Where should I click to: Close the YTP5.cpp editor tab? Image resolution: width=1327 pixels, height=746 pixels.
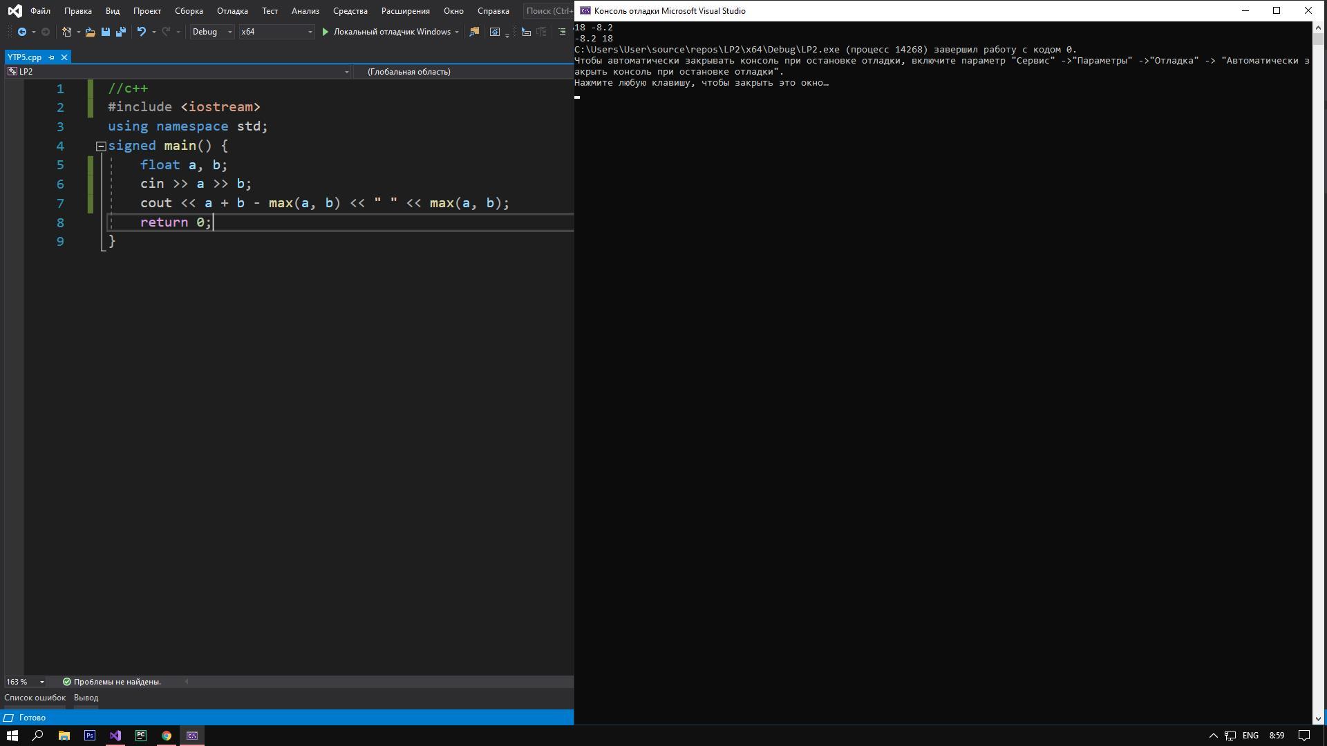64,57
